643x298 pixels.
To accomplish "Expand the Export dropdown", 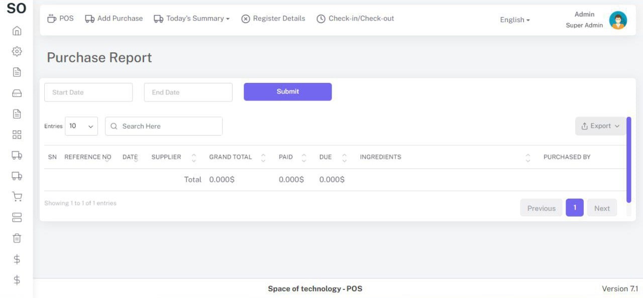I will [x=600, y=126].
